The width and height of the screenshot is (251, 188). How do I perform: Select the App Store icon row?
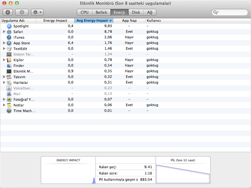point(9,43)
